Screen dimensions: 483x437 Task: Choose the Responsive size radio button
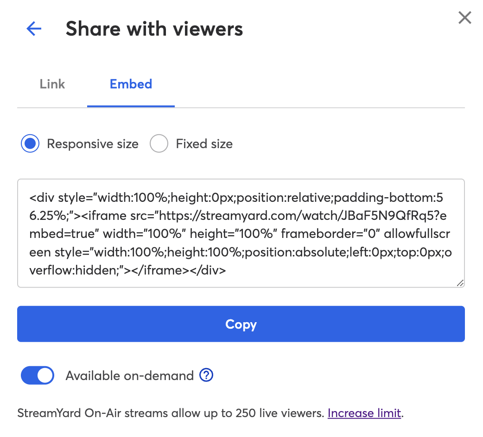point(31,144)
